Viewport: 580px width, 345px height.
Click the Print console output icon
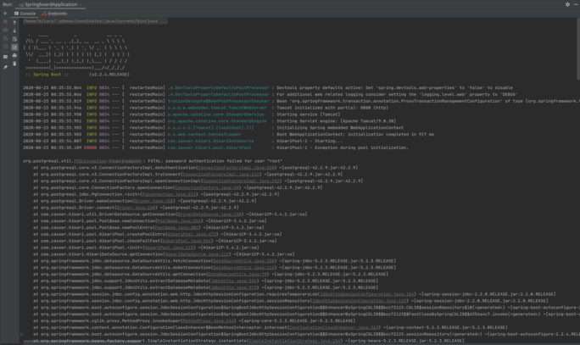14,56
